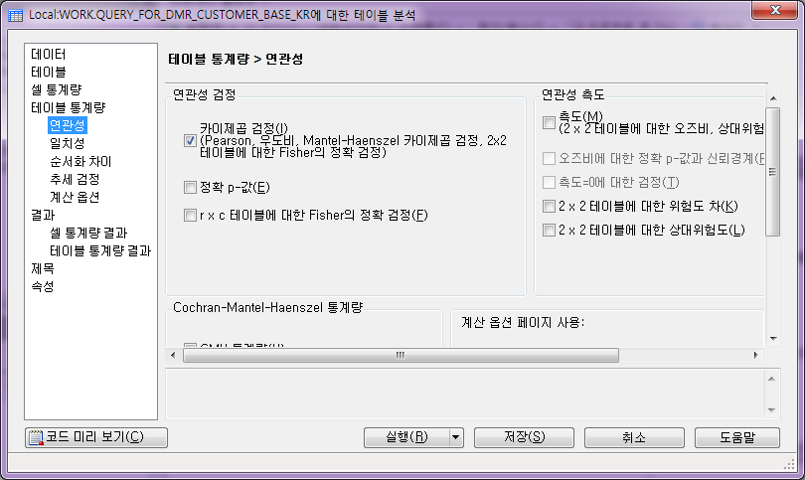The width and height of the screenshot is (805, 480).
Task: Click the 취소 button
Action: 634,437
